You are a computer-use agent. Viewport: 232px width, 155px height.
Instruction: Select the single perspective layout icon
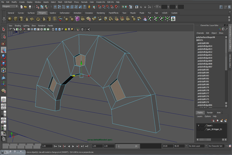[3, 100]
